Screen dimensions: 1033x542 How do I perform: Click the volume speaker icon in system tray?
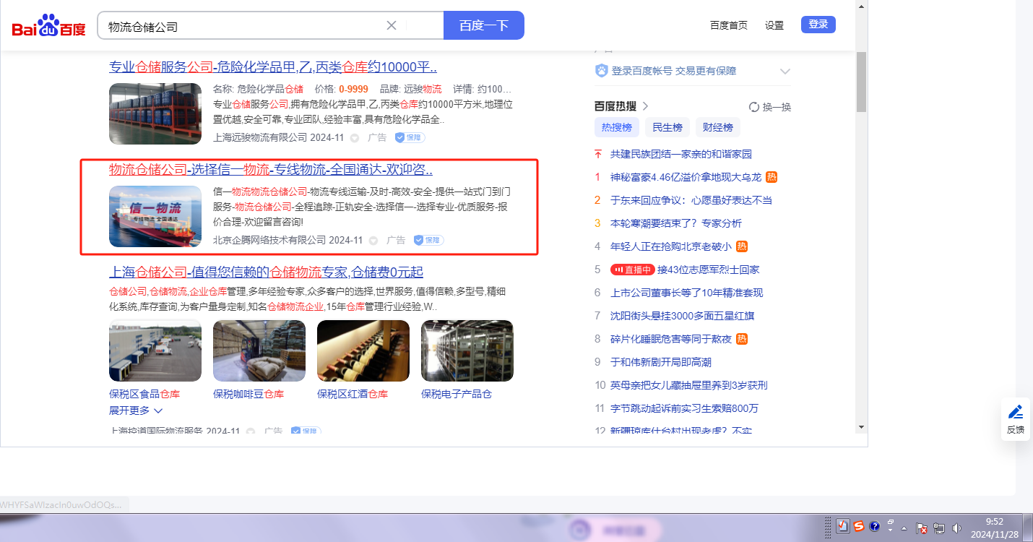(957, 528)
